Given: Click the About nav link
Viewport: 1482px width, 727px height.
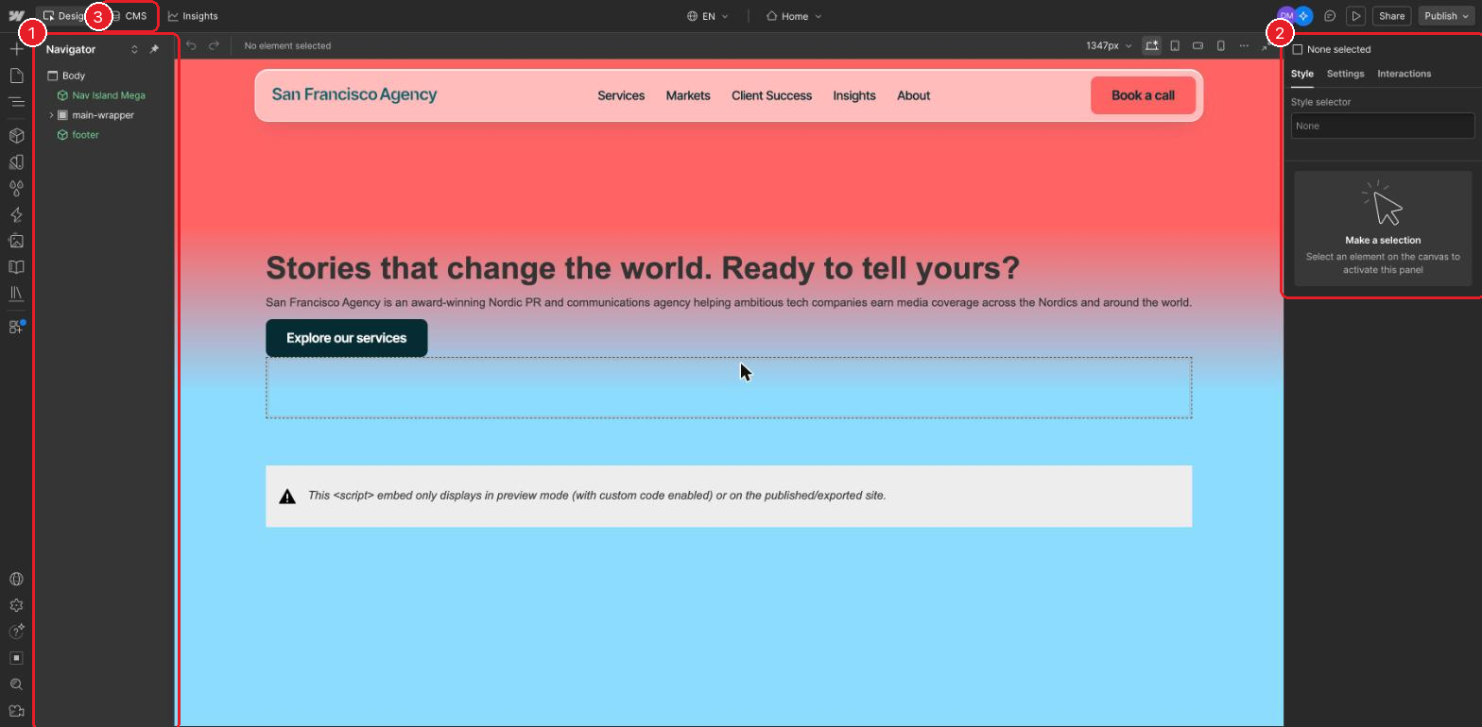Looking at the screenshot, I should (913, 95).
